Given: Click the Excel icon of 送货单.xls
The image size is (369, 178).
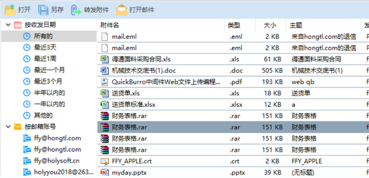Looking at the screenshot, I should pos(104,93).
